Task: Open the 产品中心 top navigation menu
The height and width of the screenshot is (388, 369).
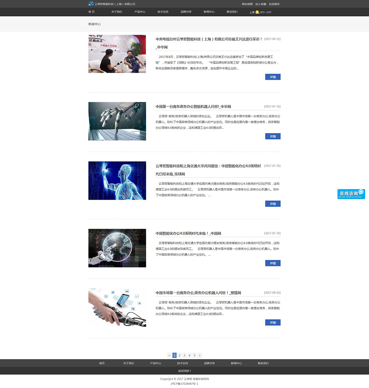Action: tap(140, 12)
